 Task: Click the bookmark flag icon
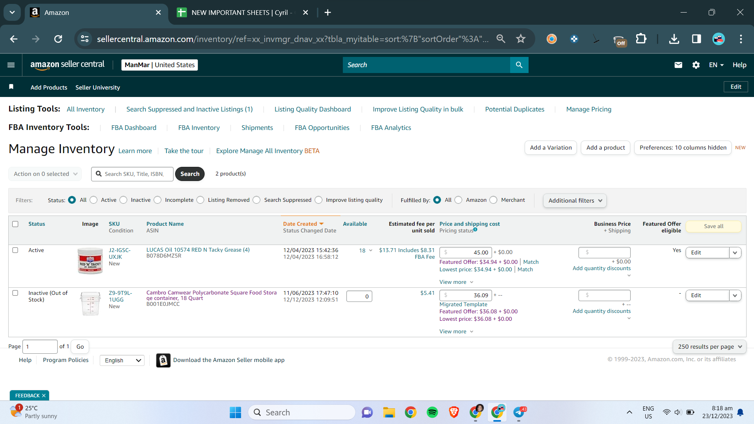(11, 87)
